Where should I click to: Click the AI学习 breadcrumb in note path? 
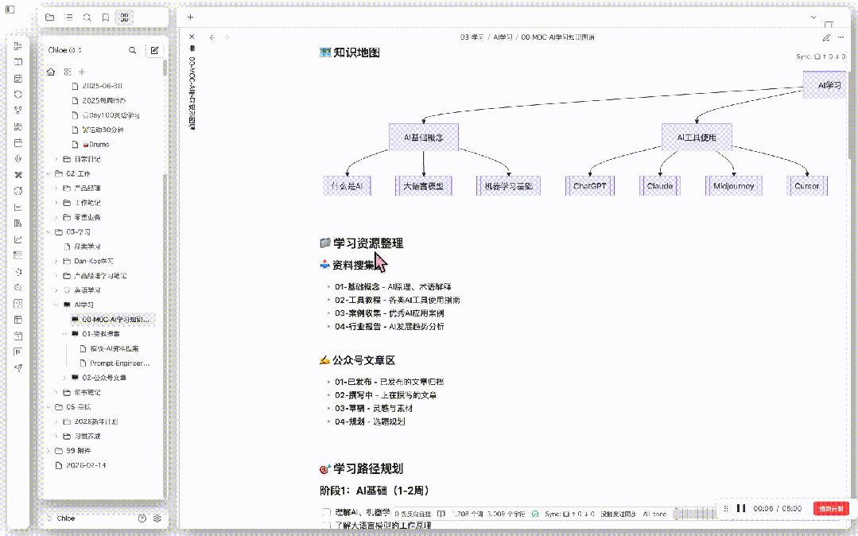coord(503,37)
